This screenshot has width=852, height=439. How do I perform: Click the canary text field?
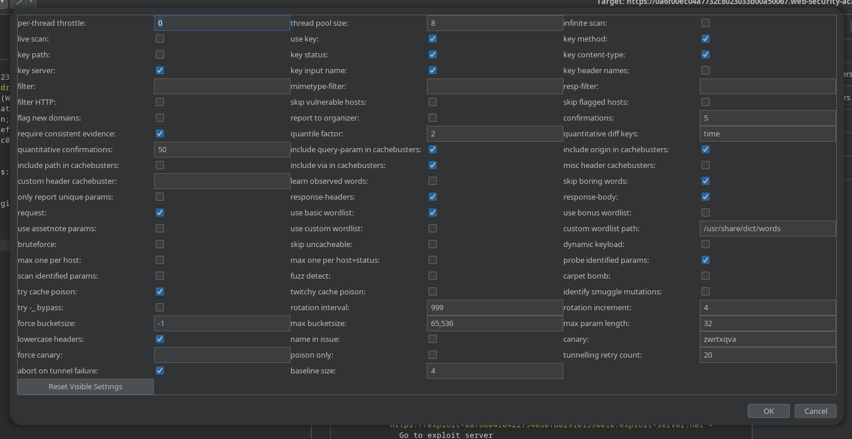767,339
